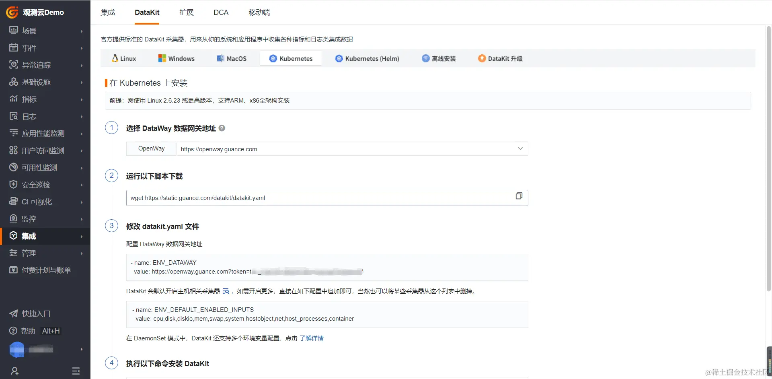Image resolution: width=772 pixels, height=379 pixels.
Task: Click the 观测云Demo logo icon
Action: (x=12, y=12)
